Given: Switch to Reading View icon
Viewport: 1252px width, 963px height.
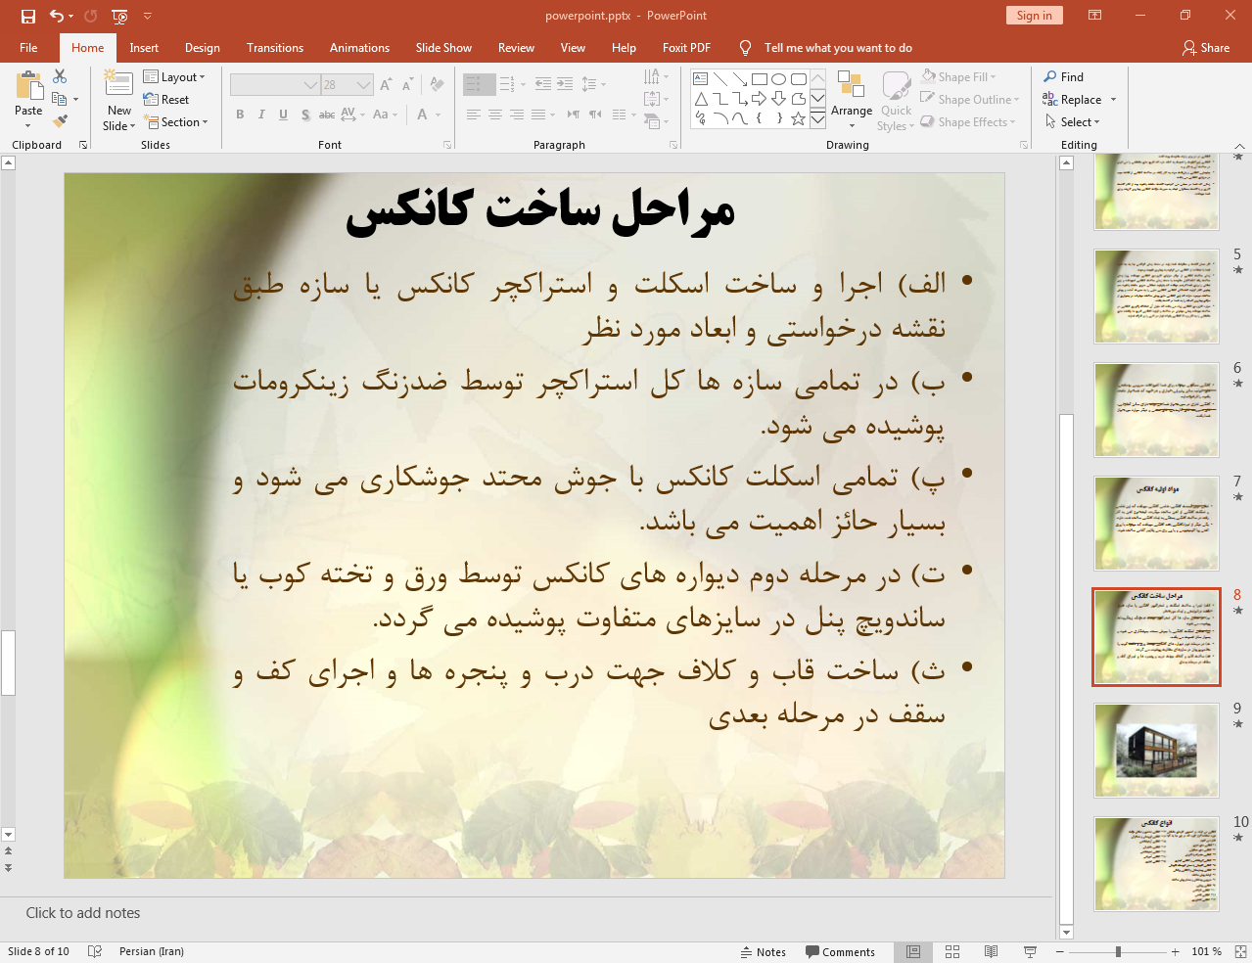Looking at the screenshot, I should point(992,951).
